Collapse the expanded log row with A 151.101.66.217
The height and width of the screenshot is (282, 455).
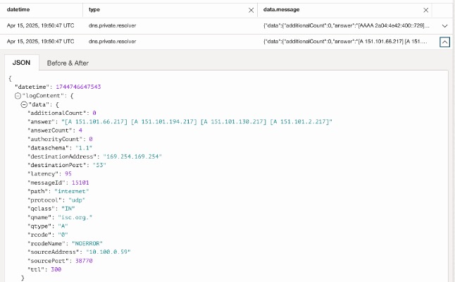click(444, 42)
